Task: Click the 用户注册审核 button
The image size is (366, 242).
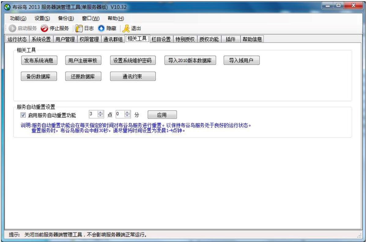Action: coord(83,61)
